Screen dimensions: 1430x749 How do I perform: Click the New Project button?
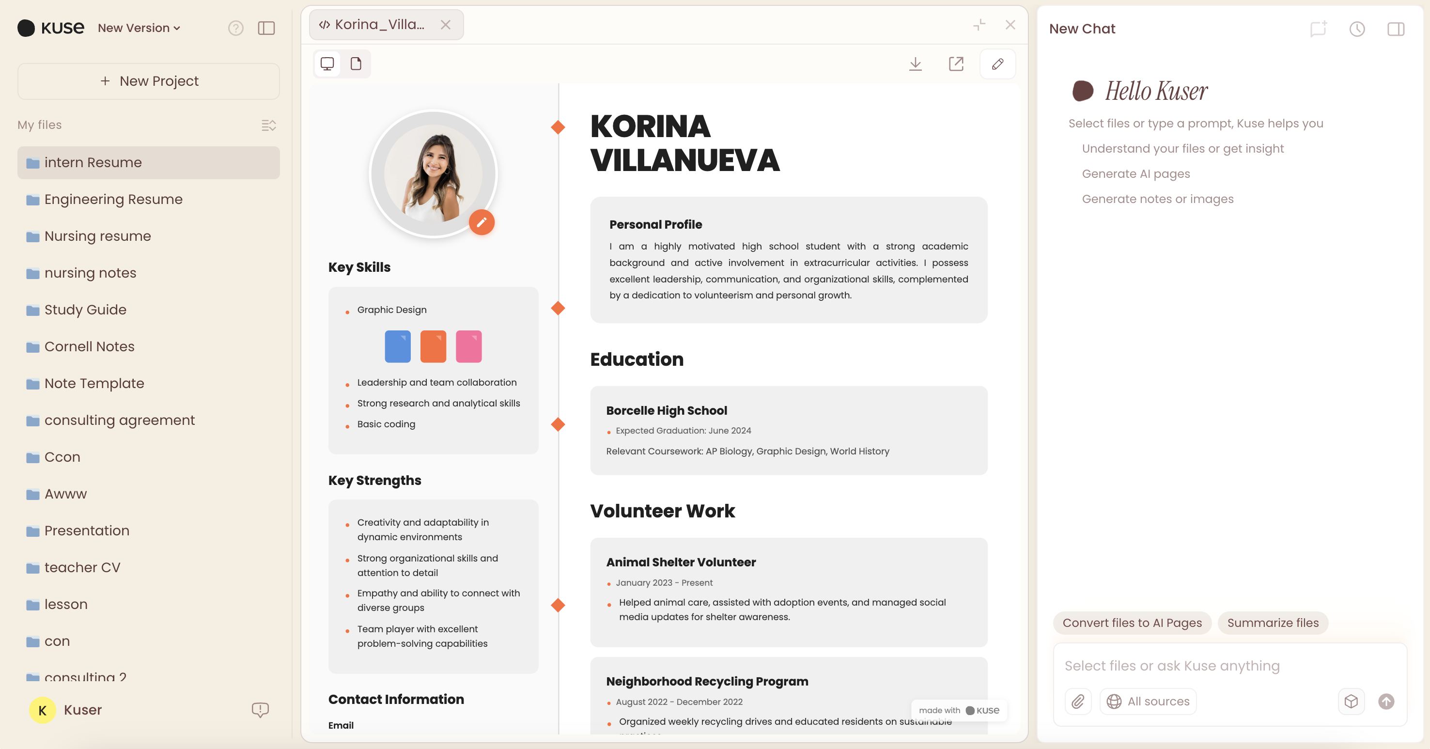148,81
